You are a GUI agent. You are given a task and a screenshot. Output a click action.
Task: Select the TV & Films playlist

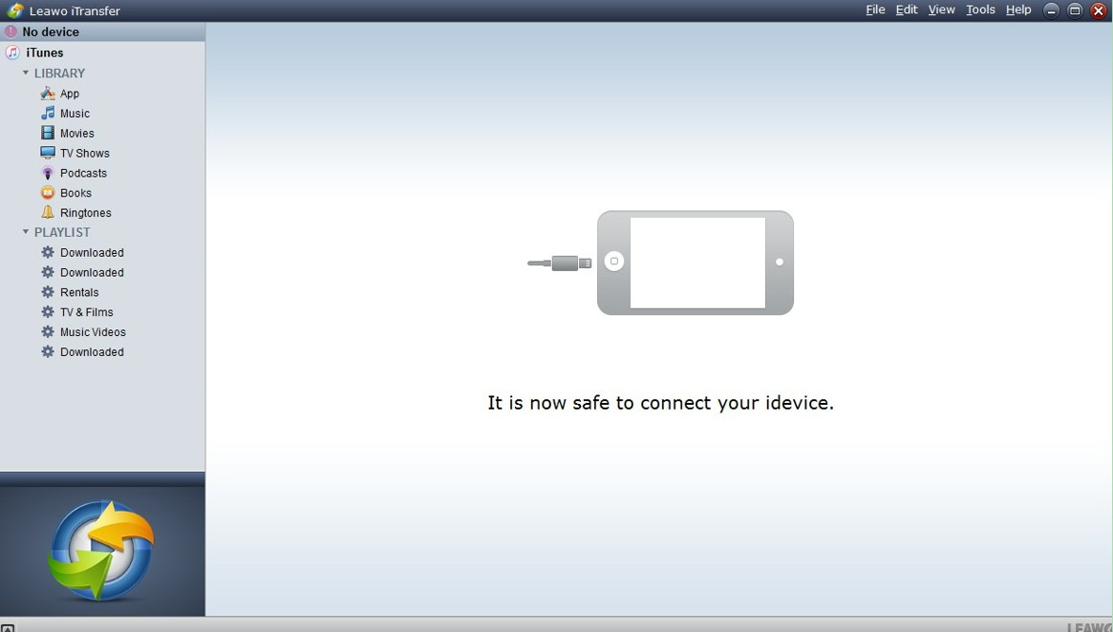pyautogui.click(x=87, y=312)
